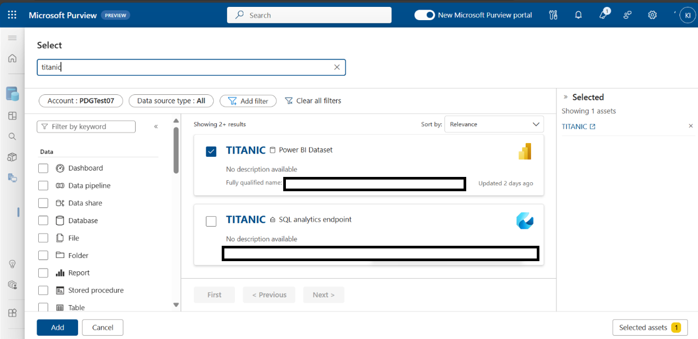
Task: Tick the Database filter checkbox
Action: pos(43,221)
